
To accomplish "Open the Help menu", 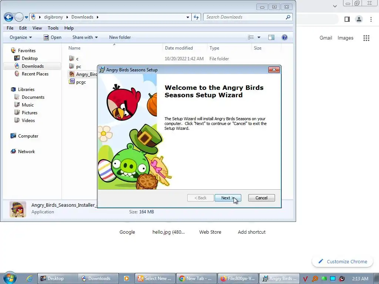I will tap(69, 28).
